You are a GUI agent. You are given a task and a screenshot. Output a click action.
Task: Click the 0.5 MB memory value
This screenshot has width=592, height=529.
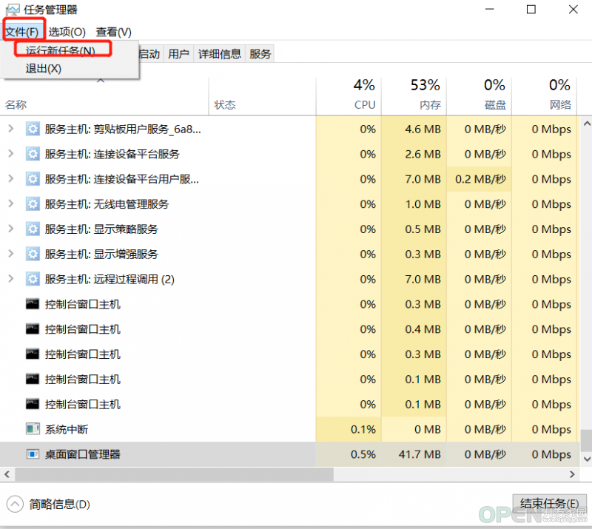tap(423, 229)
